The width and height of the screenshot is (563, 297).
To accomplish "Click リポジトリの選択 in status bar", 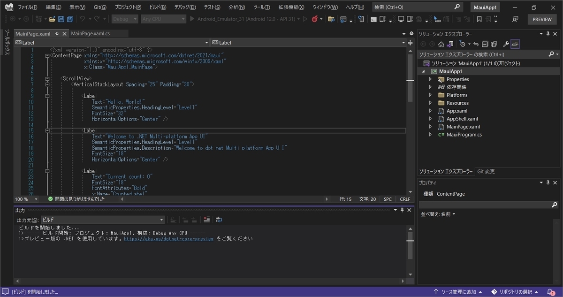I will point(515,292).
